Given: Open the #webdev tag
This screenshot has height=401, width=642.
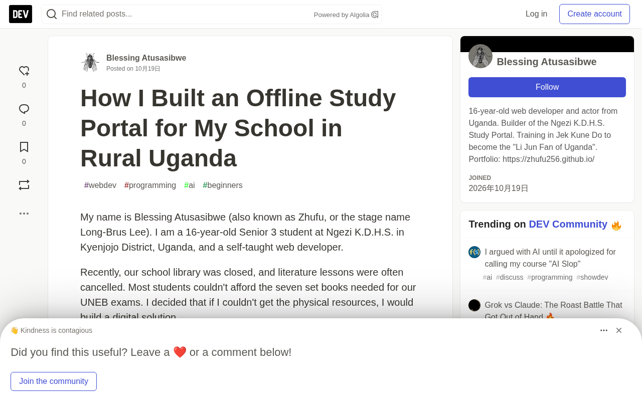Looking at the screenshot, I should click(100, 185).
